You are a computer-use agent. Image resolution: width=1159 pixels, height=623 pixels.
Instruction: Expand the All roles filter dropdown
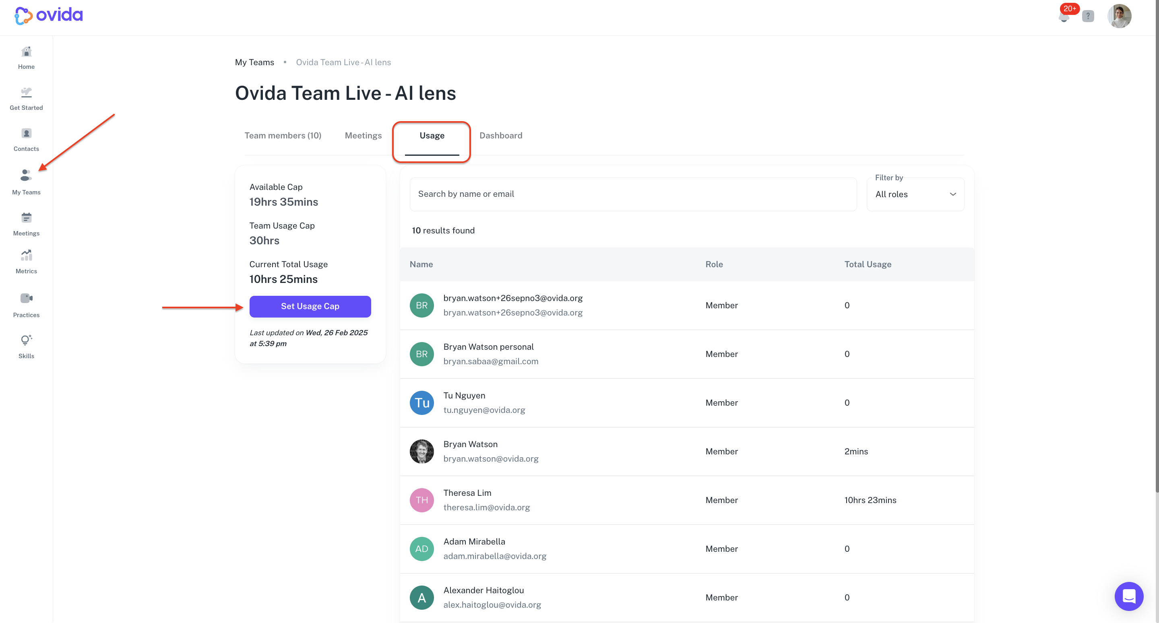tap(915, 194)
